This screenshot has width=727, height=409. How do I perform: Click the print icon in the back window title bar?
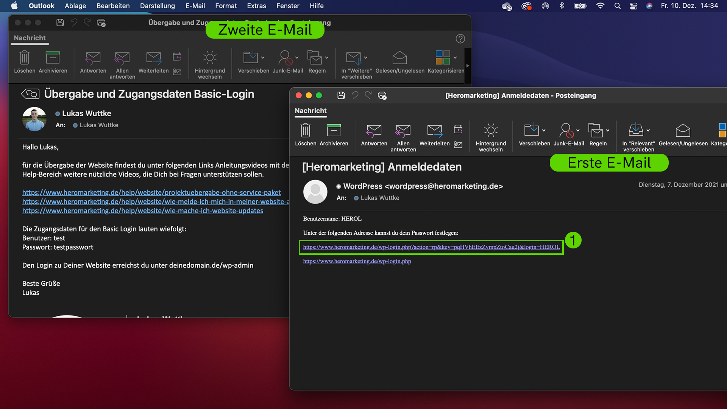pyautogui.click(x=101, y=23)
